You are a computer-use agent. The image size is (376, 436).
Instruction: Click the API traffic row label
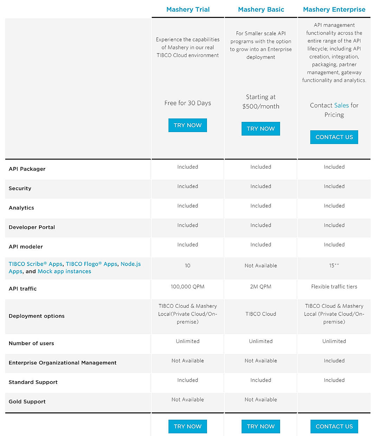(x=22, y=288)
